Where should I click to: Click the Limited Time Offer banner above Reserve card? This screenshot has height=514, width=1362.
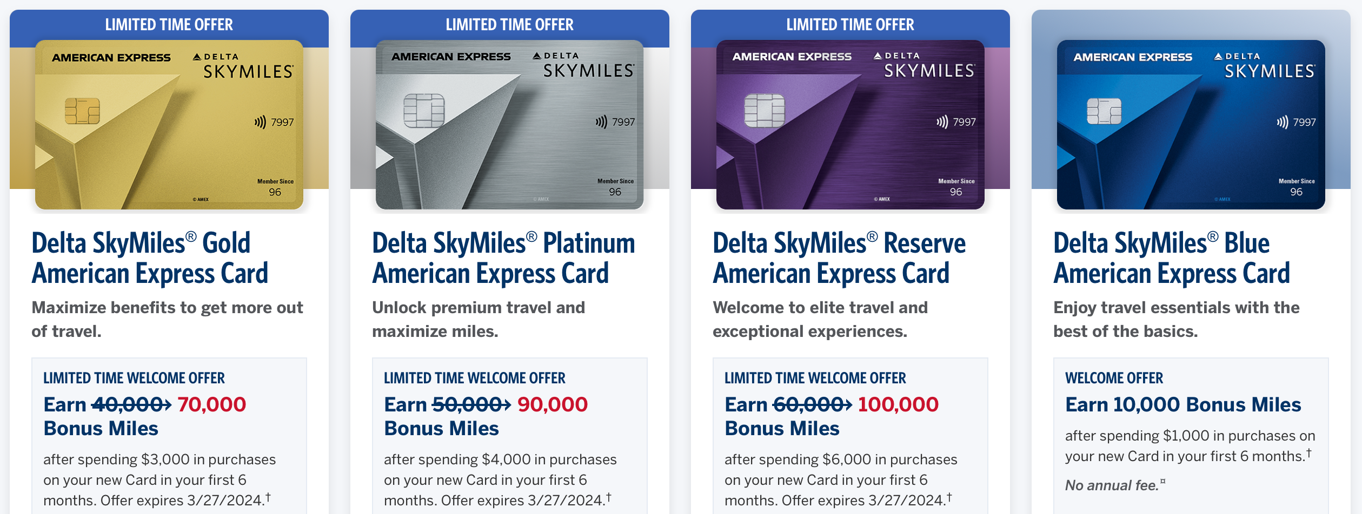(x=850, y=25)
